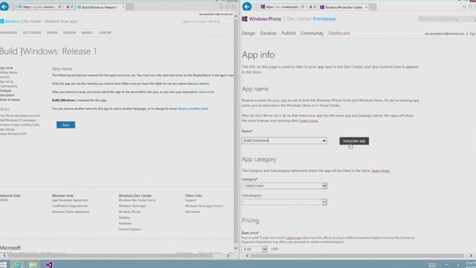This screenshot has width=476, height=268.
Task: Go forward in the left browser window
Action: point(13,7)
